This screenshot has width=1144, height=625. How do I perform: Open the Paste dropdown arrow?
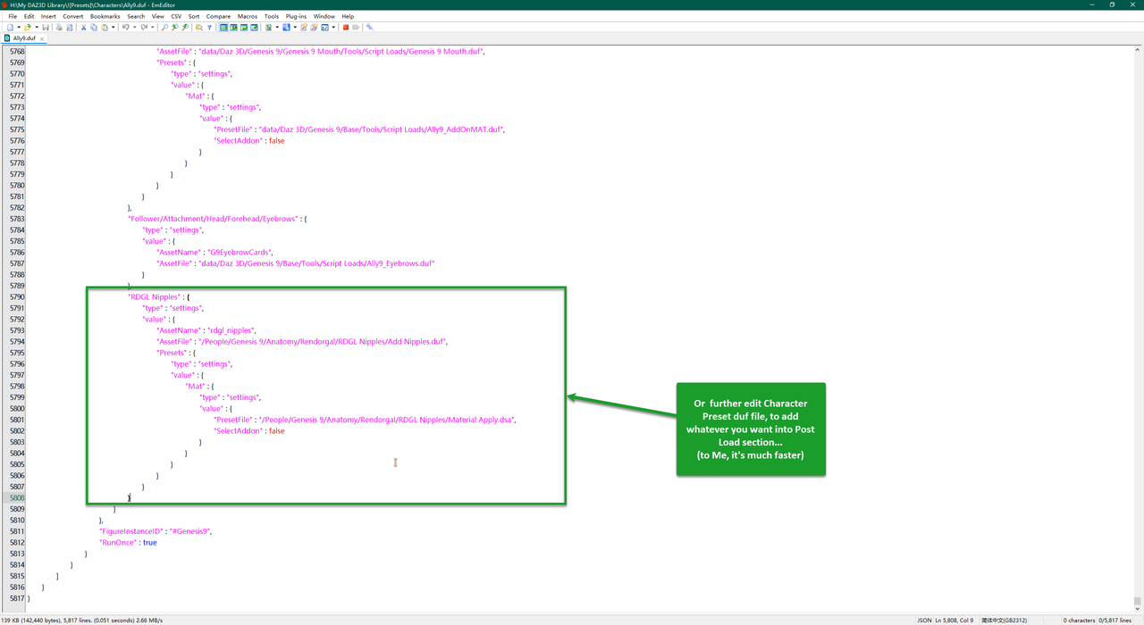pos(114,27)
